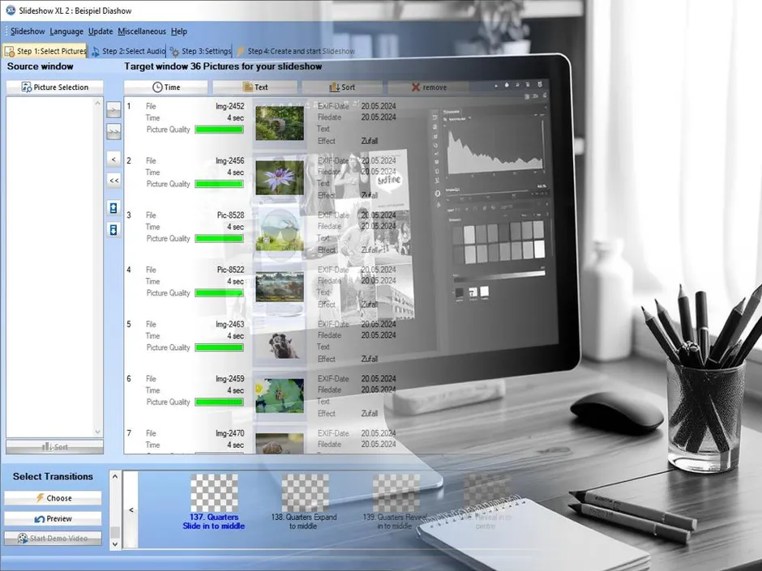Viewport: 762px width, 571px height.
Task: Switch to Step 3: Settings tab
Action: pyautogui.click(x=200, y=51)
